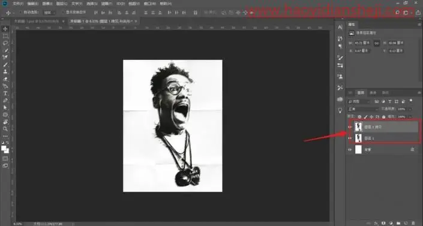Open the layer filter type dropdown
This screenshot has height=226, width=423.
pyautogui.click(x=359, y=101)
